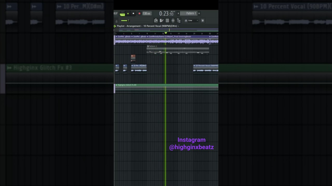Open the shopping cart content library
Image resolution: width=332 pixels, height=186 pixels.
[x=203, y=21]
